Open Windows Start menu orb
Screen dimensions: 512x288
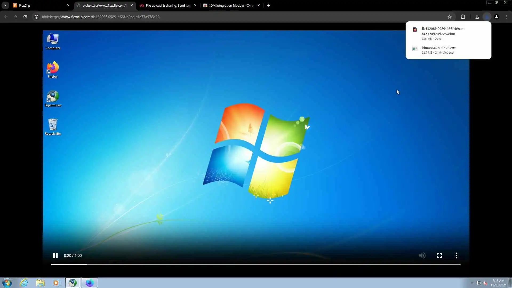point(7,283)
